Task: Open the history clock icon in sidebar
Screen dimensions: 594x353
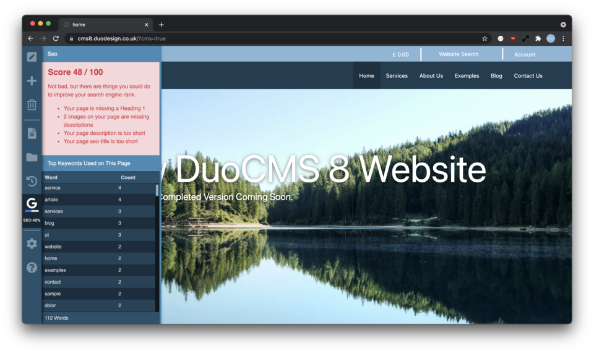Action: 32,181
